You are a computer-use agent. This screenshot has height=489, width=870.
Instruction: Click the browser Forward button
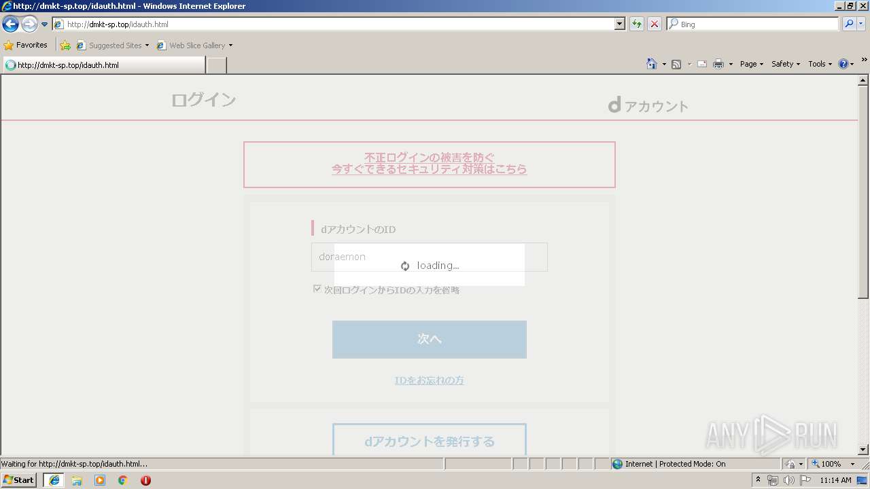click(29, 24)
